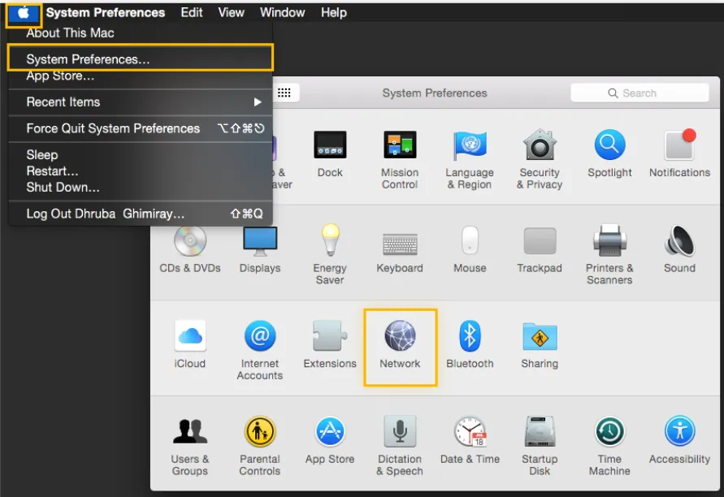This screenshot has height=497, width=724.
Task: Open Extensions preferences
Action: (330, 344)
